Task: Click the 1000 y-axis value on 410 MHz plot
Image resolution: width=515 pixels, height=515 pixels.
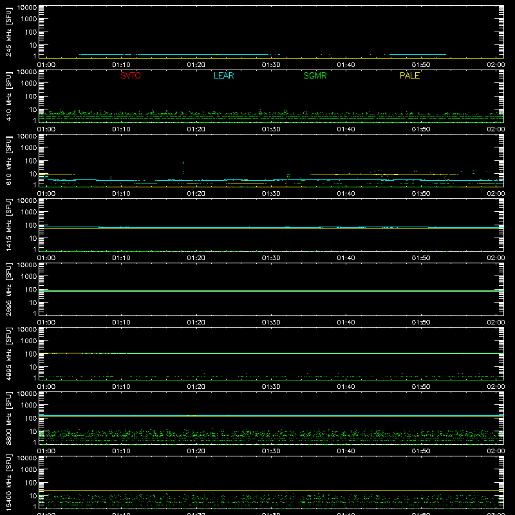Action: (29, 84)
